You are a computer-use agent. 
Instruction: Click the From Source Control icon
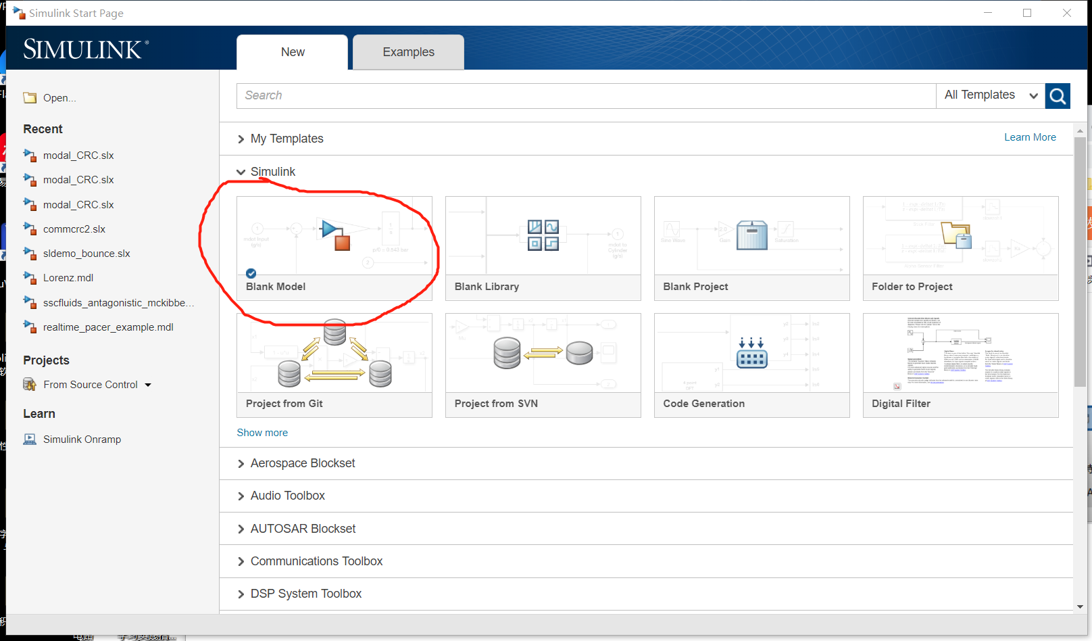[x=30, y=385]
